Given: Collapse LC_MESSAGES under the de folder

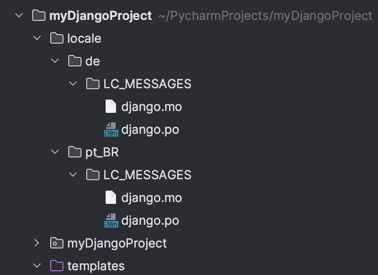Looking at the screenshot, I should click(73, 83).
